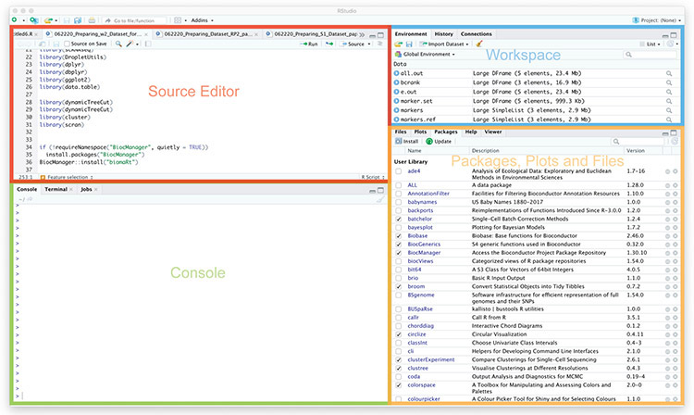The image size is (694, 415).
Task: Open the AnnotationFilter package link
Action: [x=428, y=194]
